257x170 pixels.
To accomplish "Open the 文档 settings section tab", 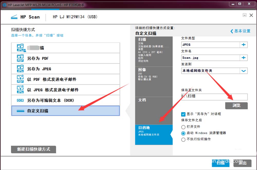I will (154, 111).
